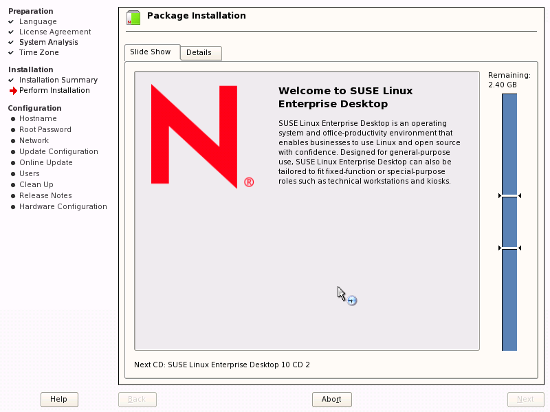Click the Update Configuration step
The height and width of the screenshot is (412, 550).
pyautogui.click(x=58, y=151)
